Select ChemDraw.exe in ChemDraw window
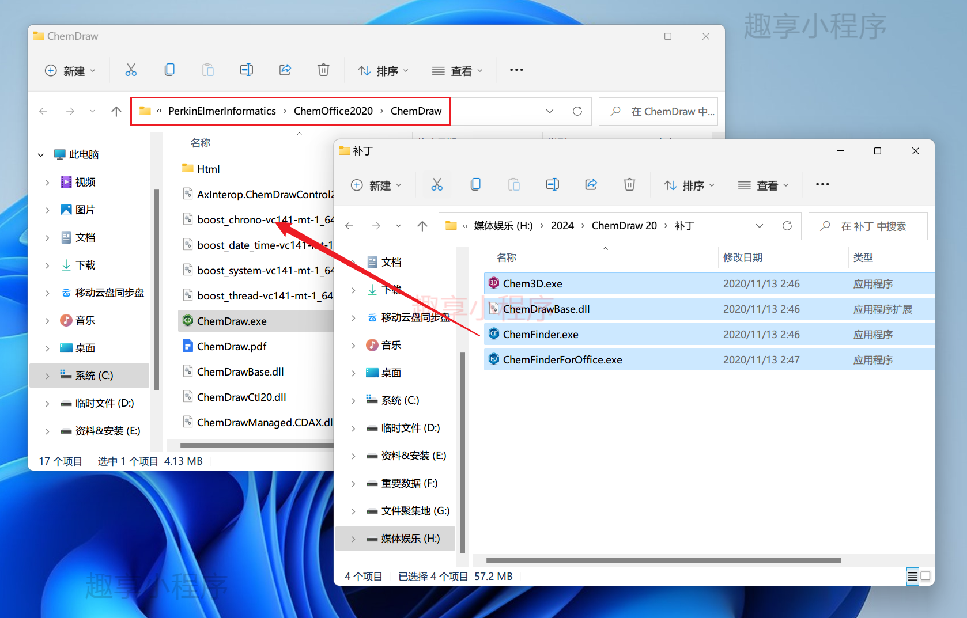967x618 pixels. pyautogui.click(x=256, y=321)
